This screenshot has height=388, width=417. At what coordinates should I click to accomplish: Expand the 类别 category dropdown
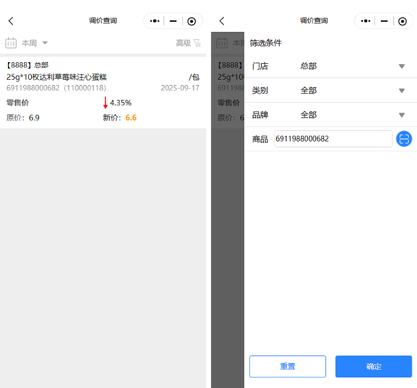(x=402, y=91)
